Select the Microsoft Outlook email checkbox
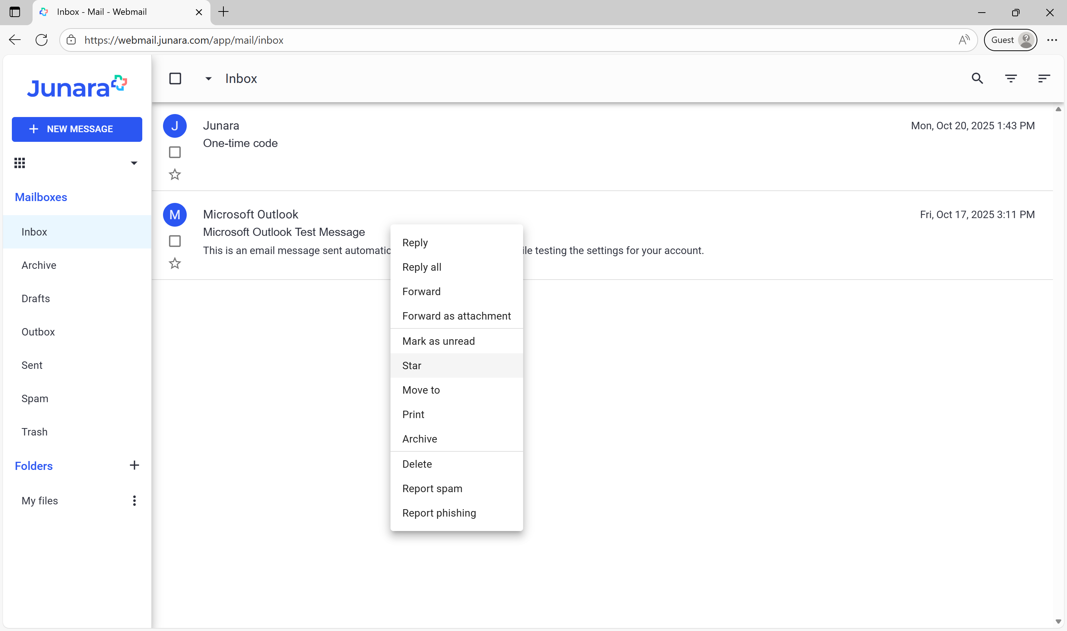This screenshot has height=631, width=1067. coord(175,241)
